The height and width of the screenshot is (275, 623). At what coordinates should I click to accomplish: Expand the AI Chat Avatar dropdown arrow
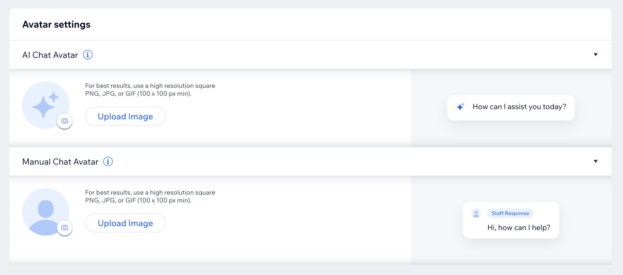tap(595, 54)
